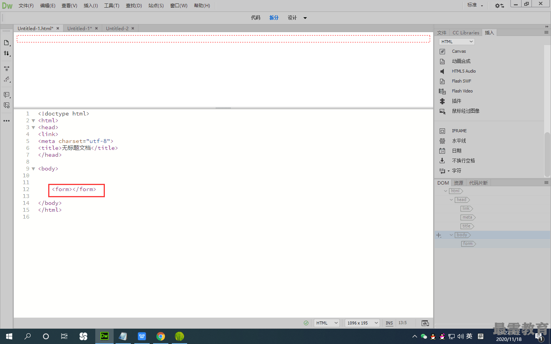Viewport: 551px width, 344px height.
Task: Collapse the head node in DOM panel
Action: [x=451, y=200]
